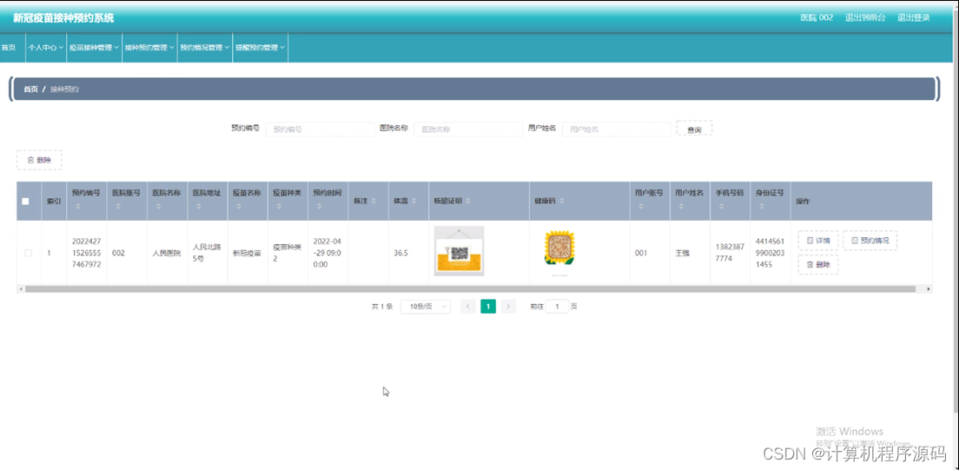Click 预约情况 button in the 王强 row

point(870,241)
